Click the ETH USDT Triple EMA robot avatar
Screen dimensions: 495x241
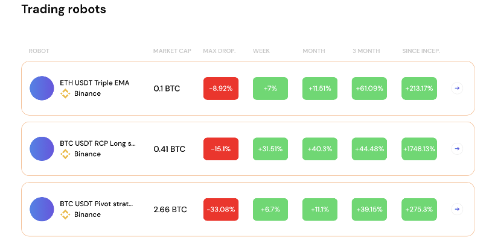pyautogui.click(x=42, y=89)
